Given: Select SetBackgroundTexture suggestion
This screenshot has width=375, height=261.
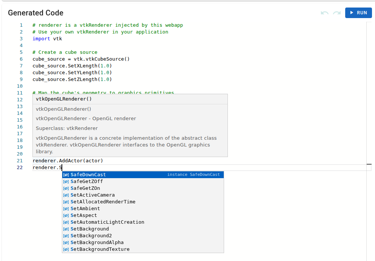Looking at the screenshot, I should pos(143,249).
